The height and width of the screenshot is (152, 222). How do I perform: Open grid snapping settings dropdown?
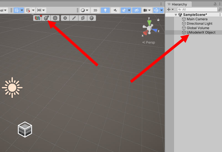[x=33, y=10]
